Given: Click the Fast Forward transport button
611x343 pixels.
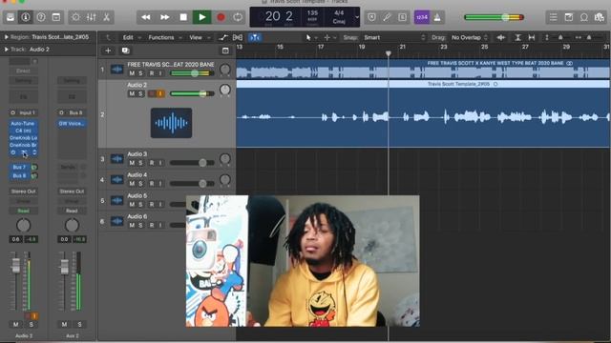Looking at the screenshot, I should pos(165,17).
